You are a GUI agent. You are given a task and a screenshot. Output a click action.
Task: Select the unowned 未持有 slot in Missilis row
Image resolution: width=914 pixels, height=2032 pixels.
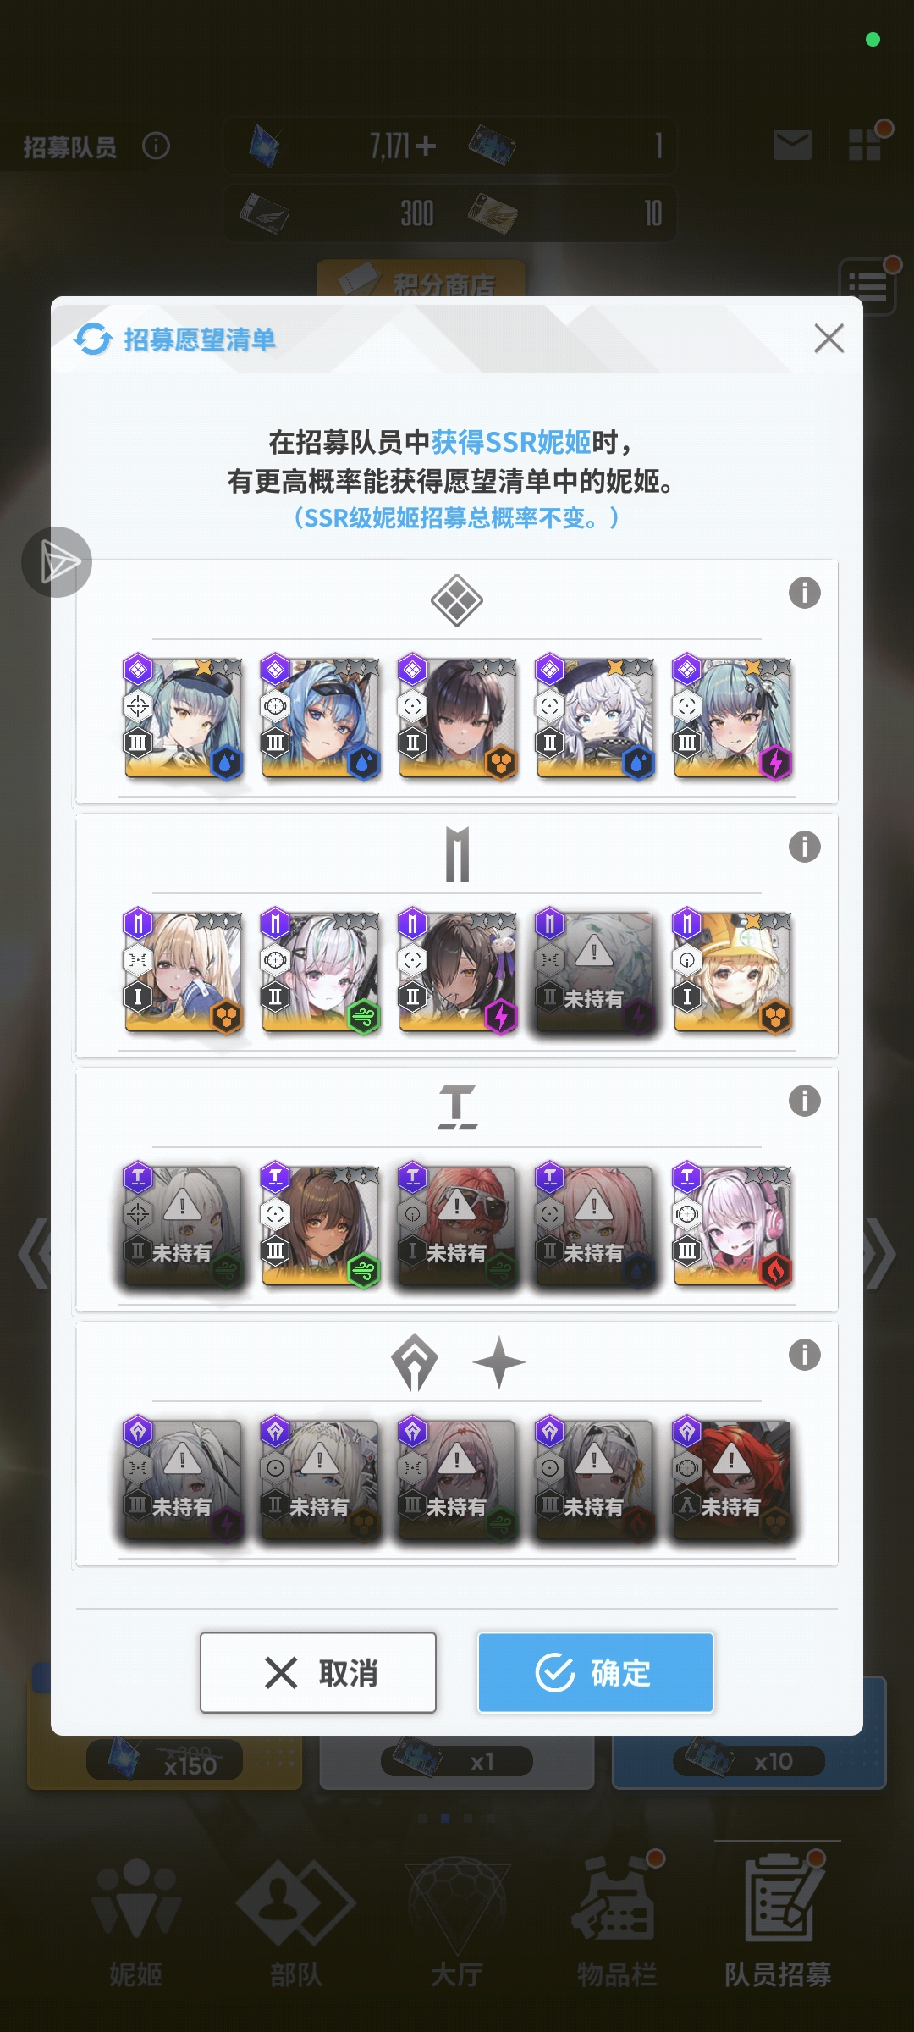pos(595,974)
